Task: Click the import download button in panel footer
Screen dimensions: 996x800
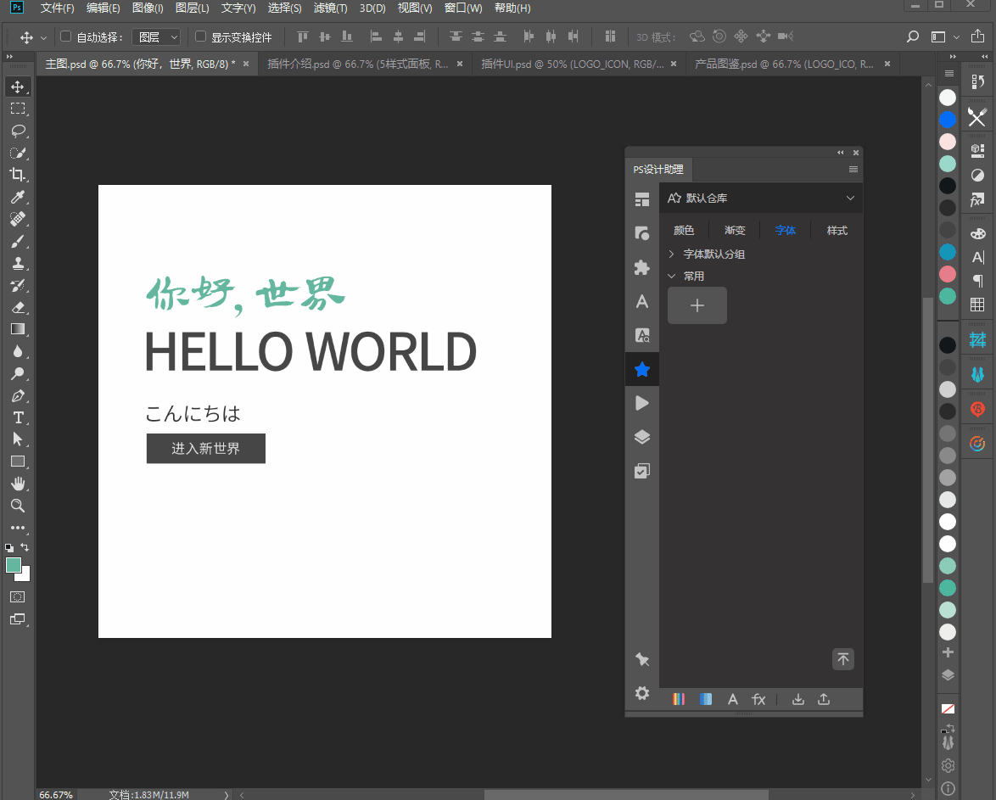Action: coord(798,700)
